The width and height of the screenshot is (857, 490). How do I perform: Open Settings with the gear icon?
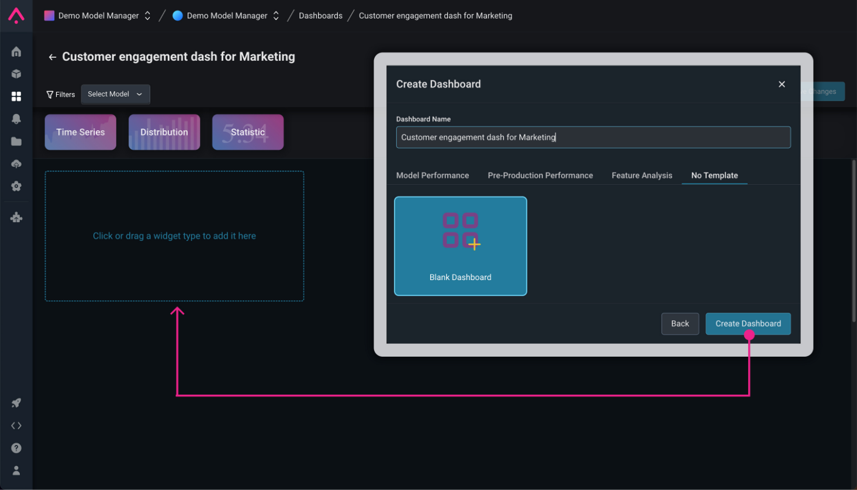tap(16, 186)
